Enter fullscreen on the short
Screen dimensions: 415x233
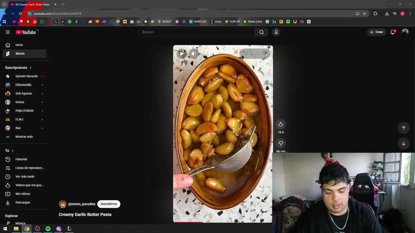tap(265, 54)
